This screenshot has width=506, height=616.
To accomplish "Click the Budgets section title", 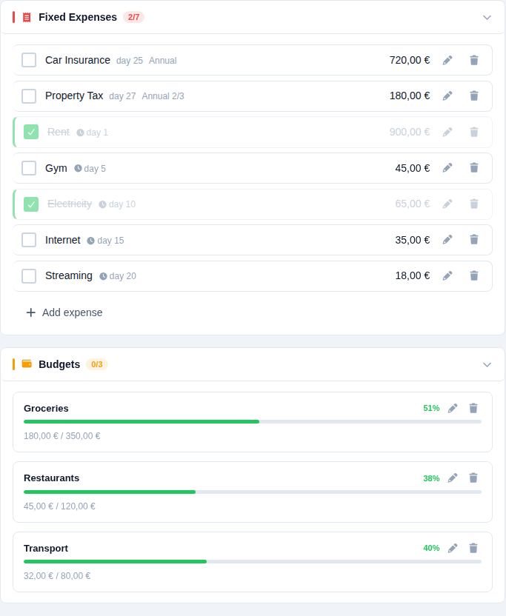I will coord(59,364).
